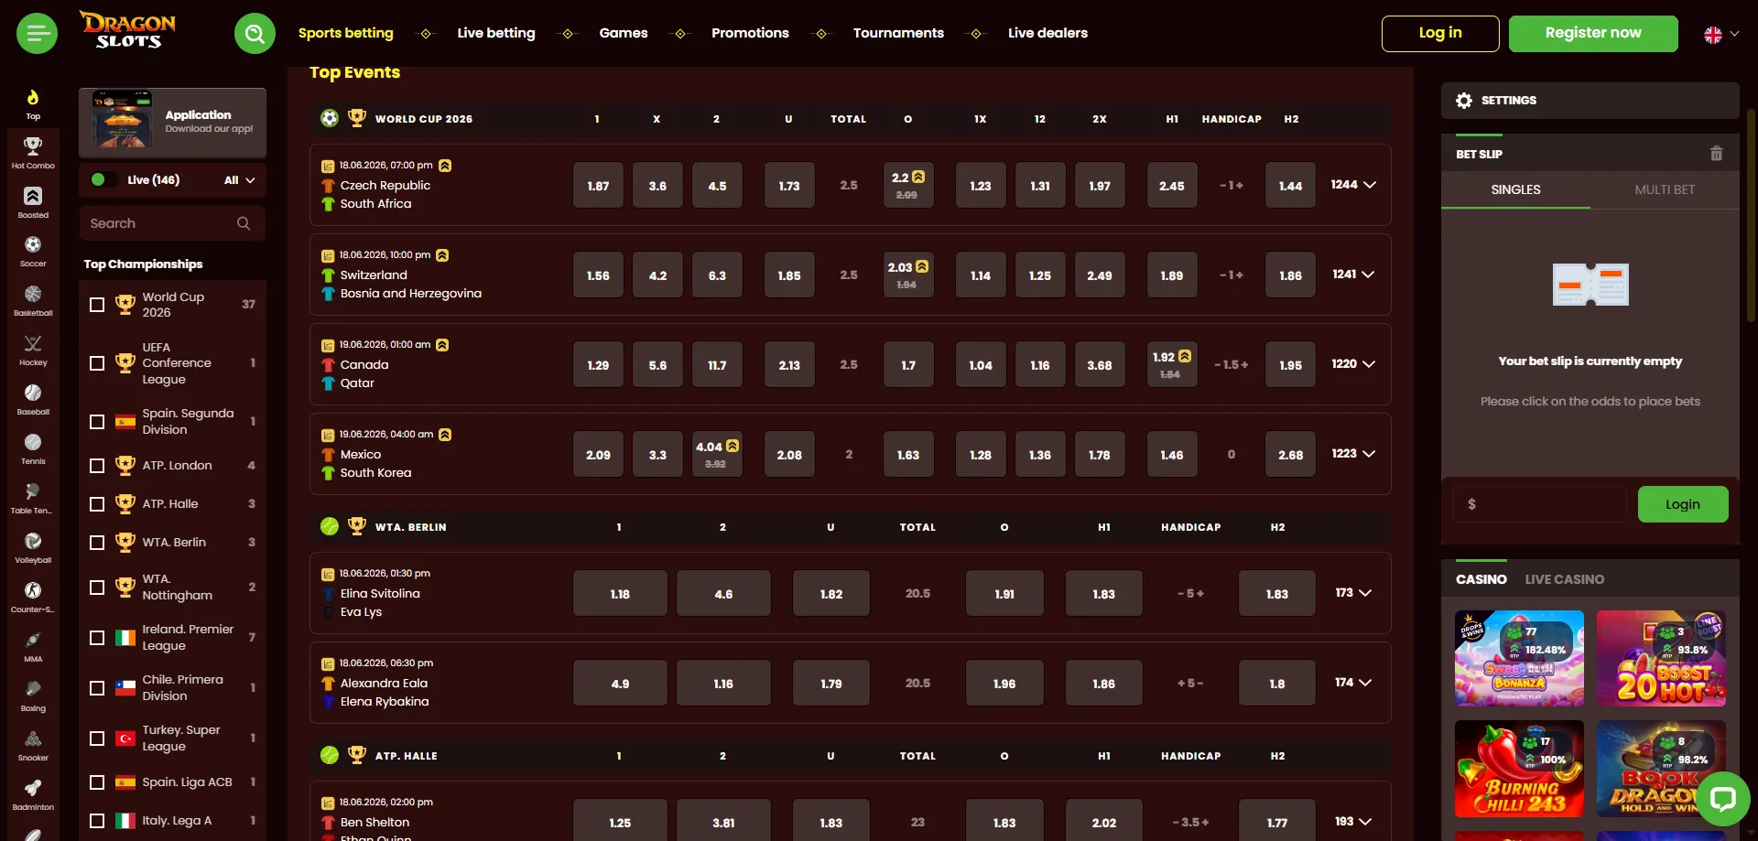
Task: Open language selector flag dropdown
Action: point(1721,34)
